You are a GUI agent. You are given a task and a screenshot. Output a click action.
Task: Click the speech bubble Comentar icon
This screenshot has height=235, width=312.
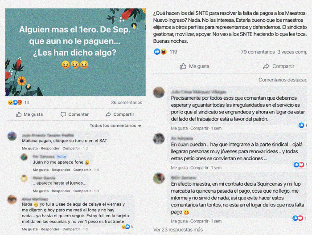coord(63,114)
